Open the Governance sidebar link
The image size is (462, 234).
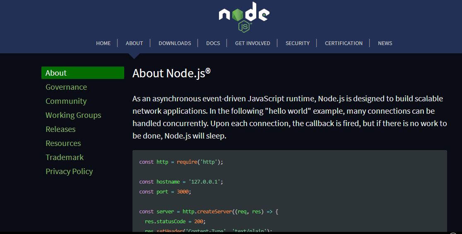pyautogui.click(x=66, y=87)
